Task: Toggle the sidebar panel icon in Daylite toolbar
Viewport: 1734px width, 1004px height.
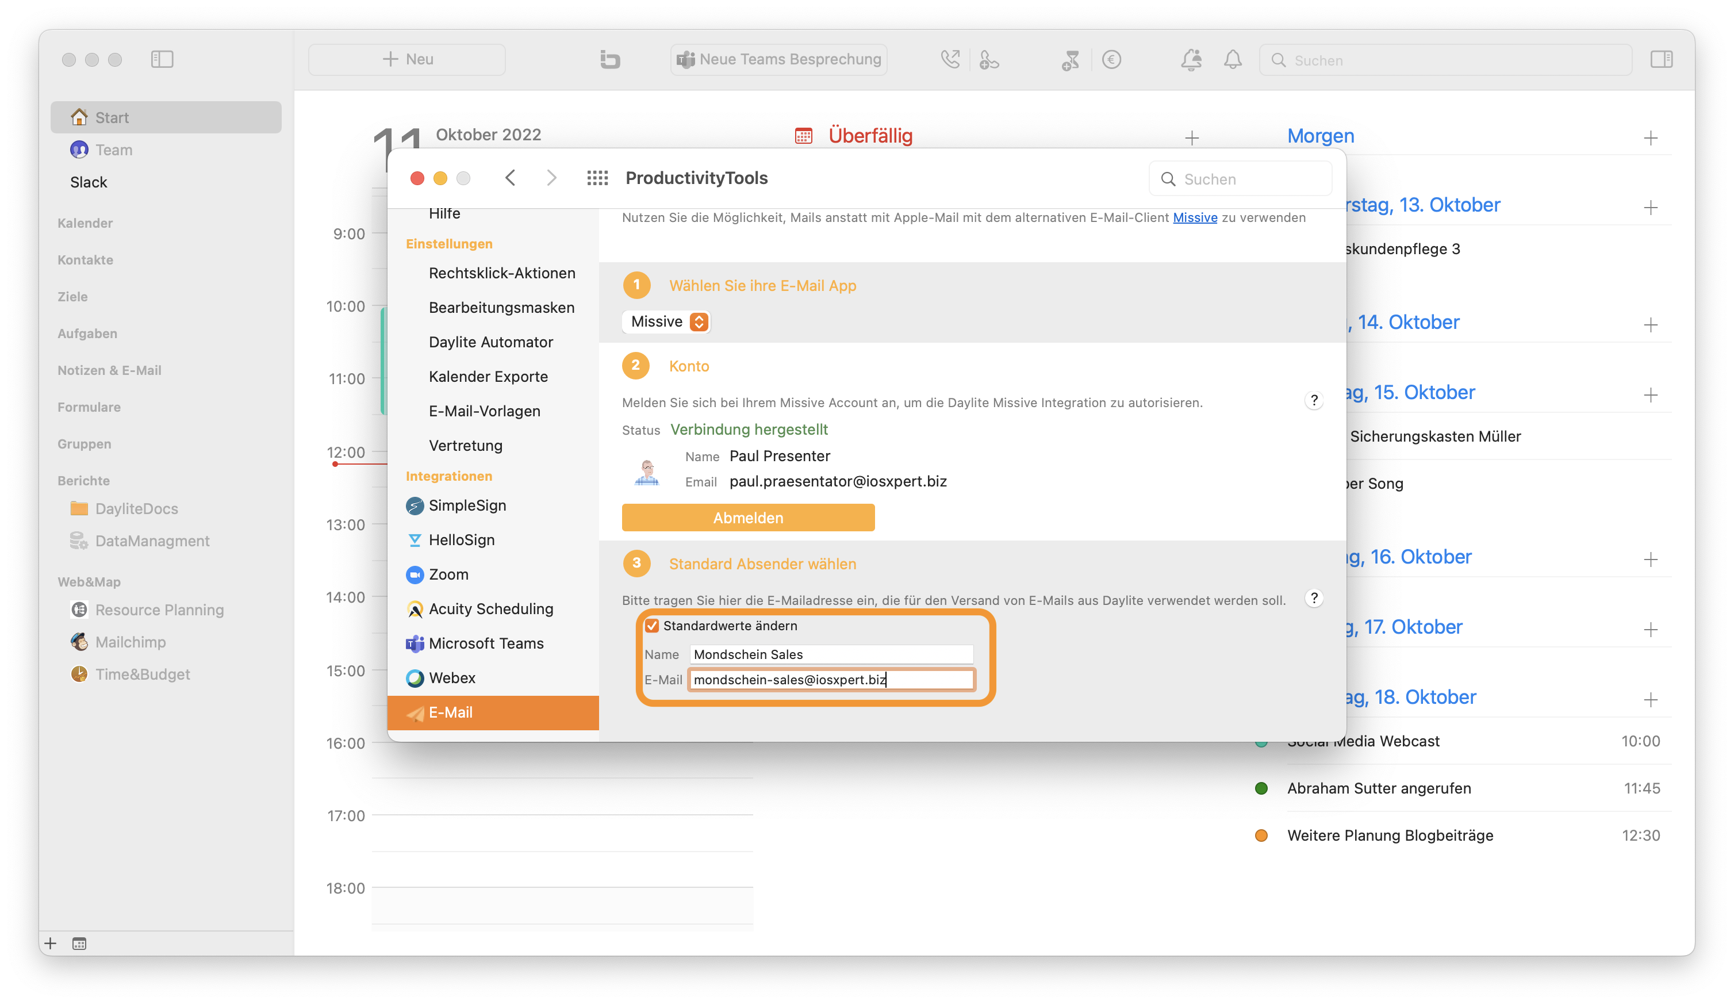Action: pos(162,59)
